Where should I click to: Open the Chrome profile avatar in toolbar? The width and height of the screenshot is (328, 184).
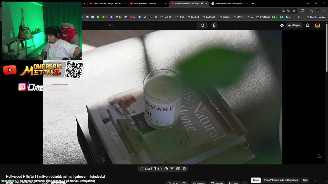318,11
